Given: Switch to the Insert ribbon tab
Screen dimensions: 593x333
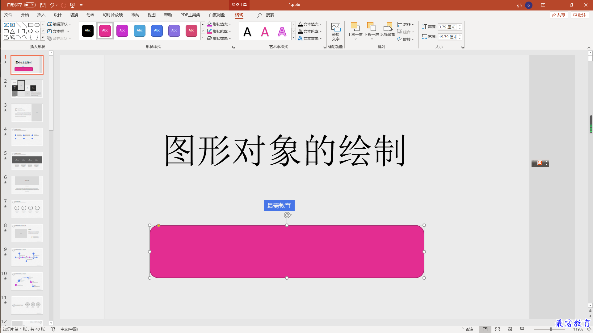Looking at the screenshot, I should pos(41,15).
